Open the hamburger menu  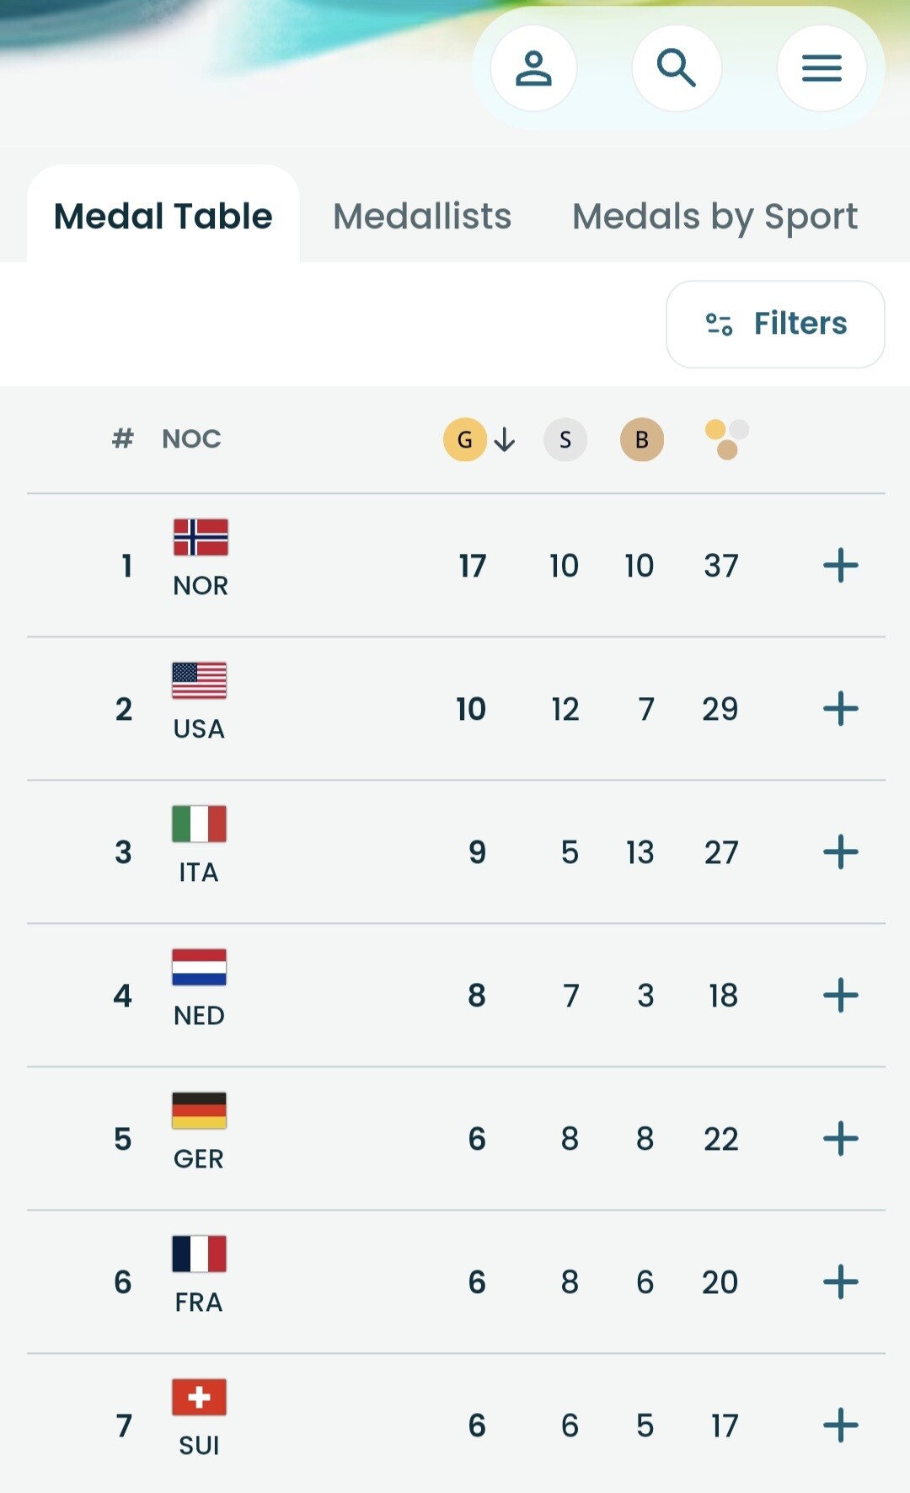(x=822, y=68)
